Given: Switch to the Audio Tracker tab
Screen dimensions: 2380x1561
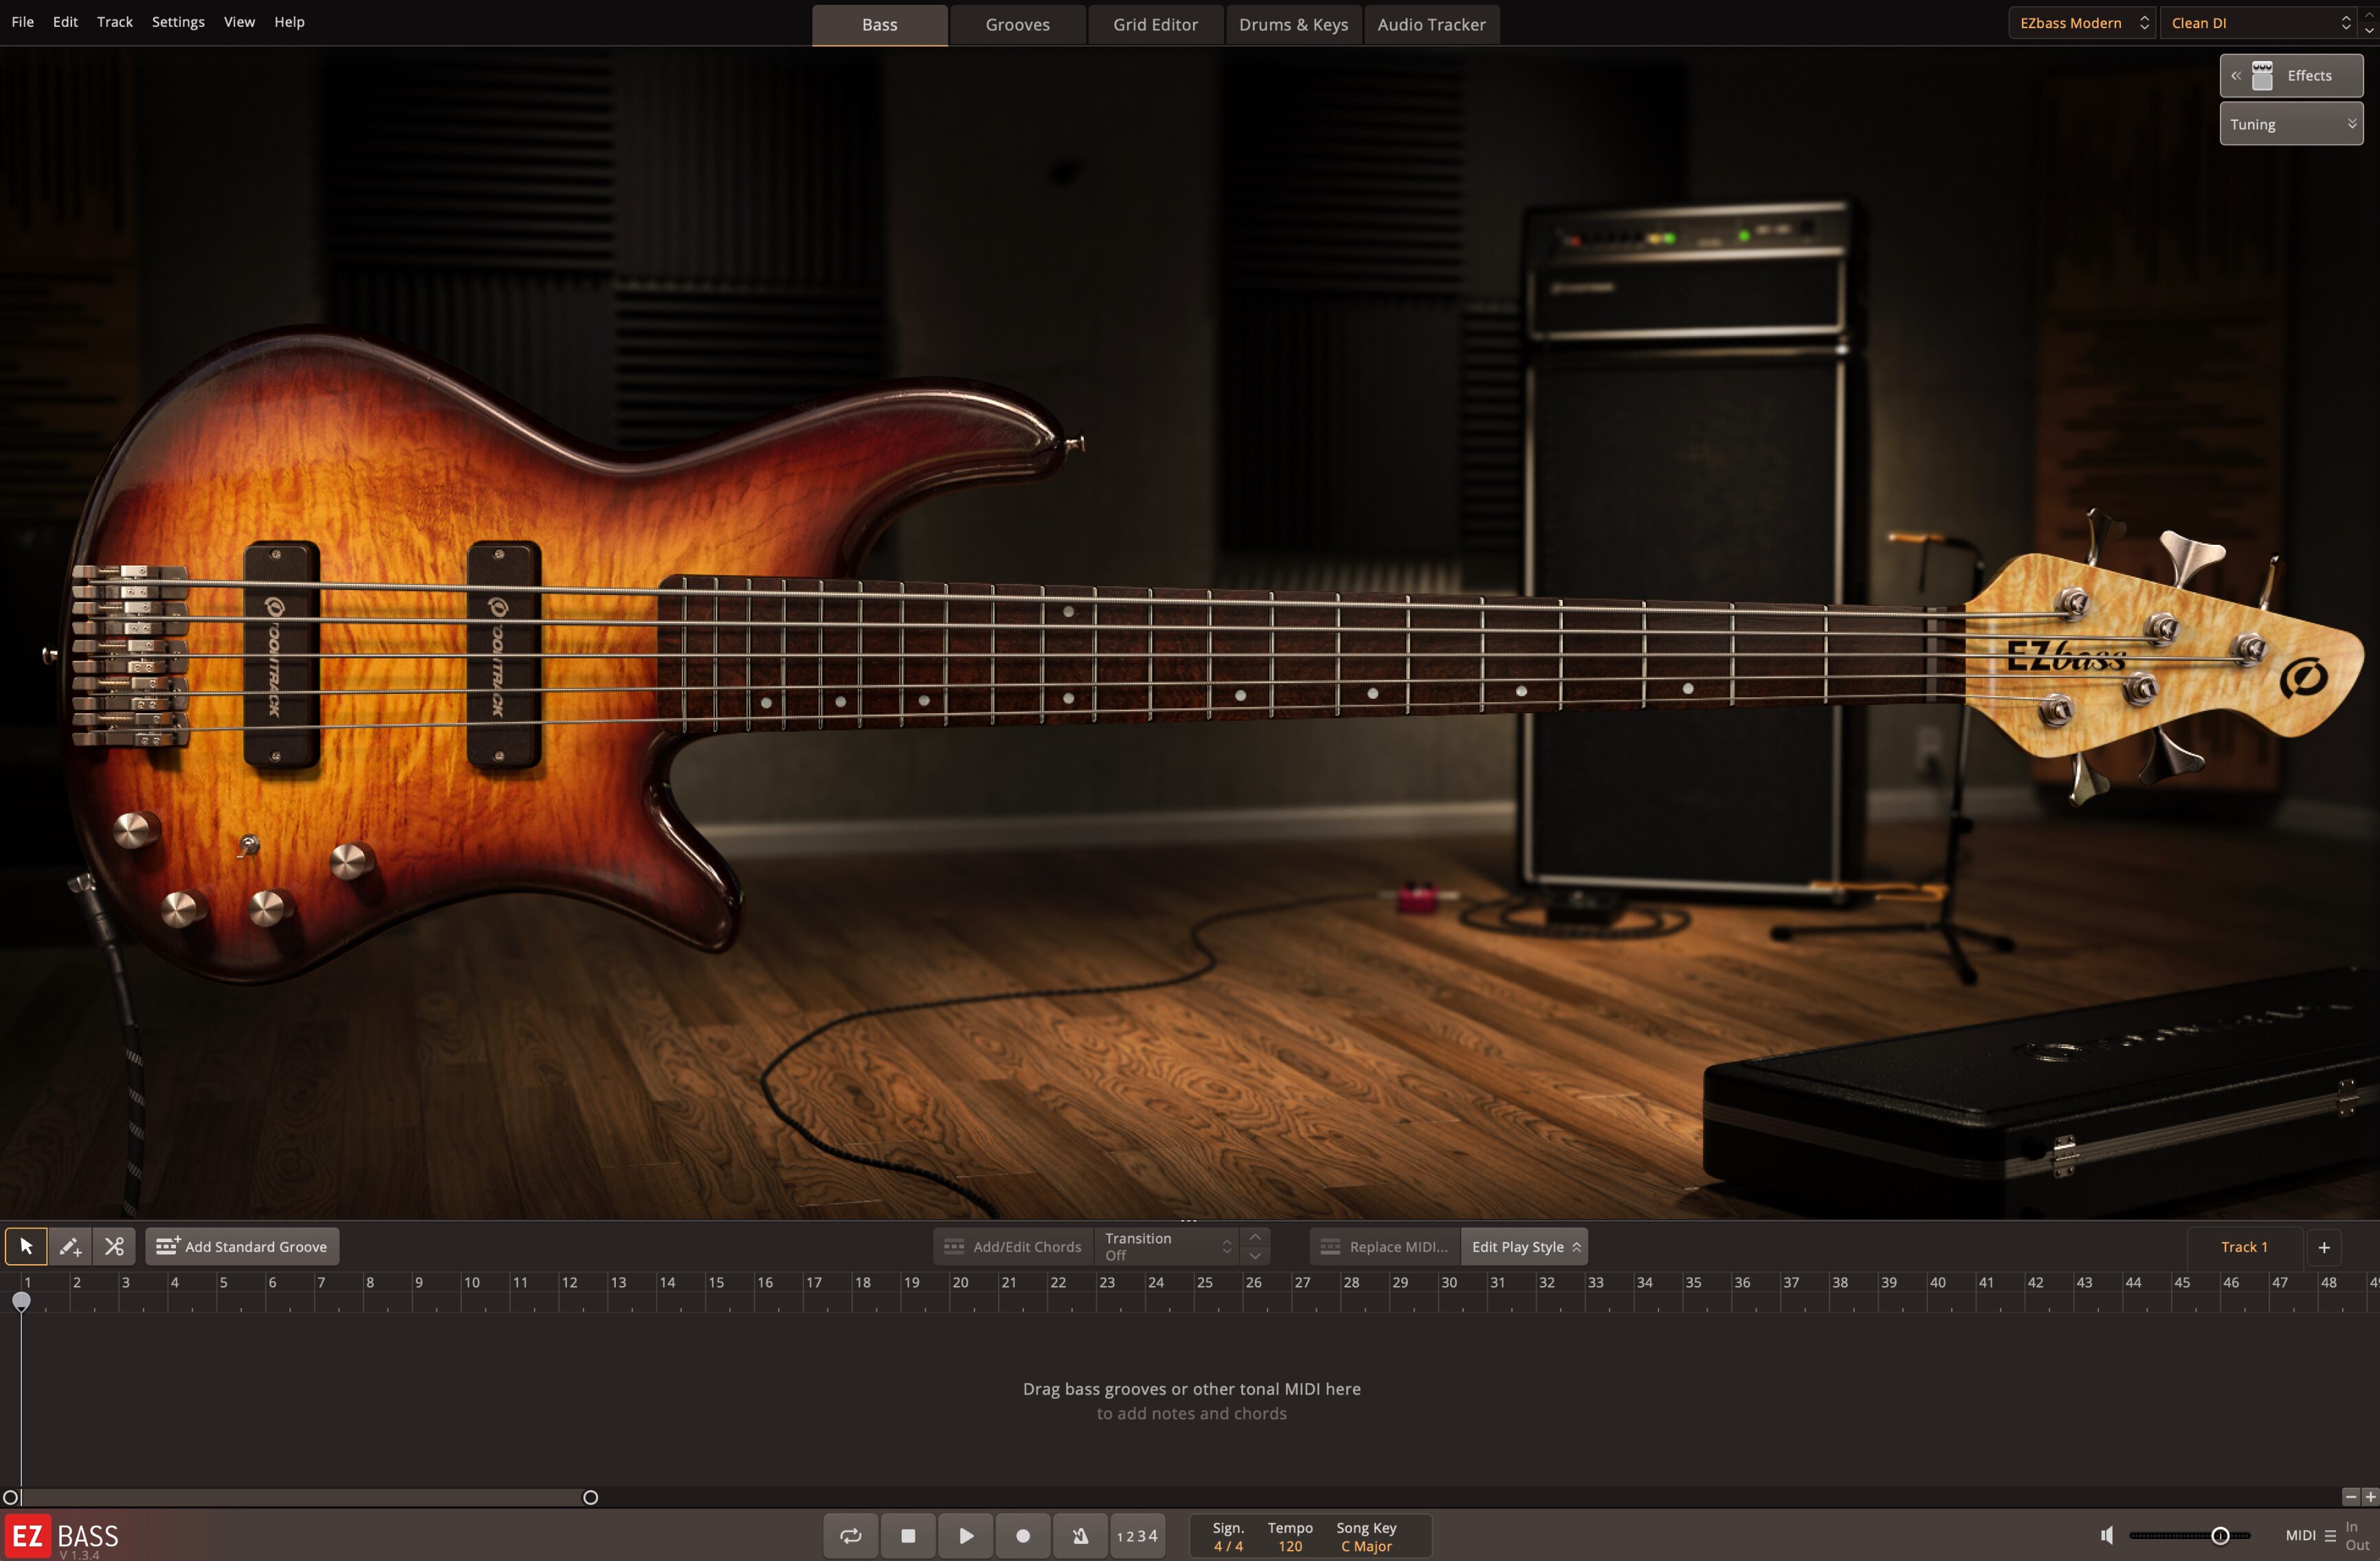Looking at the screenshot, I should coord(1432,25).
